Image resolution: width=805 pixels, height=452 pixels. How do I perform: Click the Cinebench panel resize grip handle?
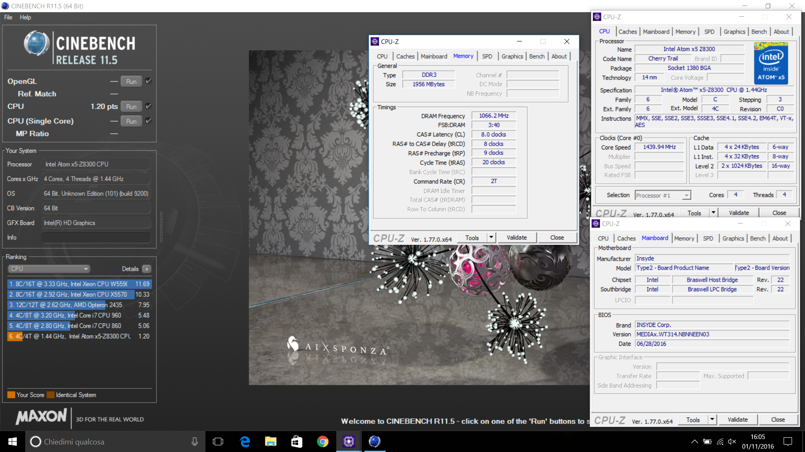tap(161, 226)
